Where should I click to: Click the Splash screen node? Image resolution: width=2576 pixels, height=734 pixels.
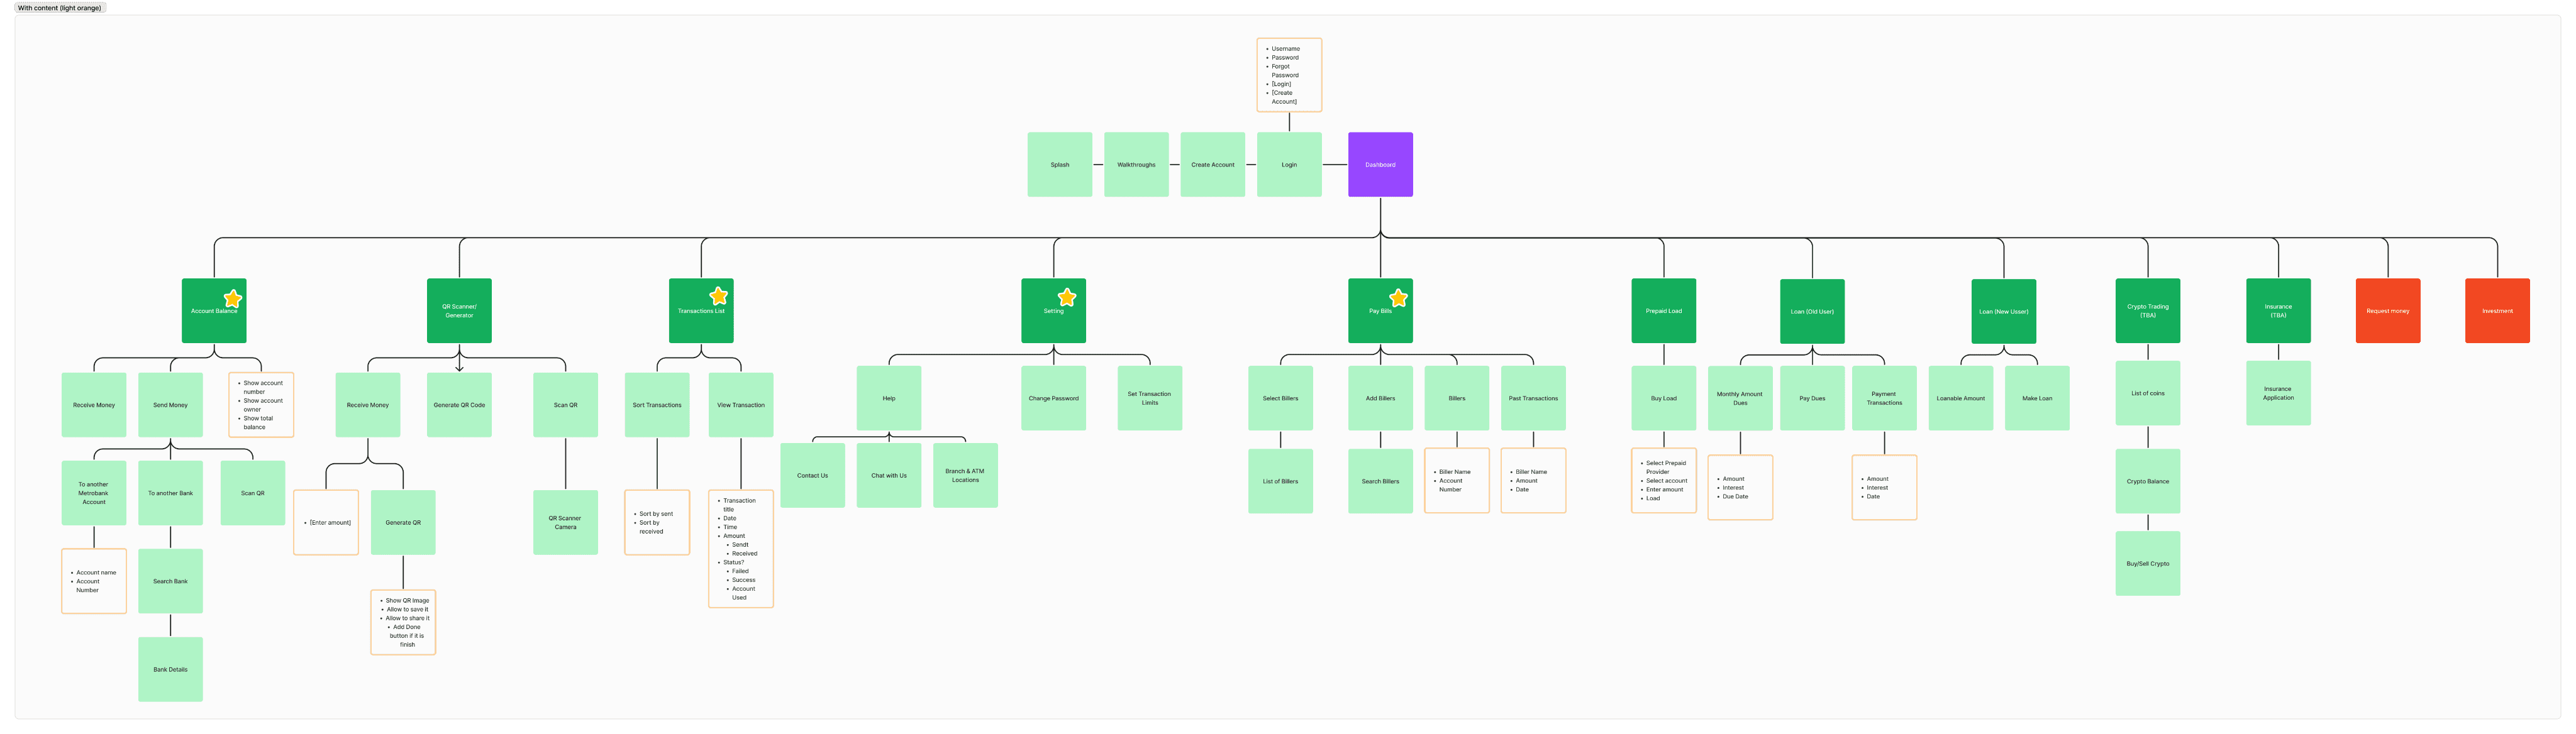[x=1059, y=165]
